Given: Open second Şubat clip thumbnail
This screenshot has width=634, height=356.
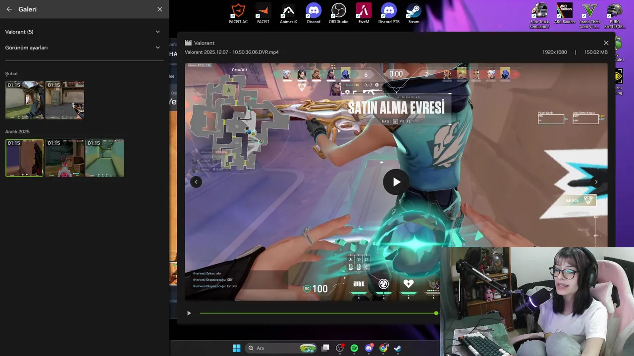Looking at the screenshot, I should 64,100.
